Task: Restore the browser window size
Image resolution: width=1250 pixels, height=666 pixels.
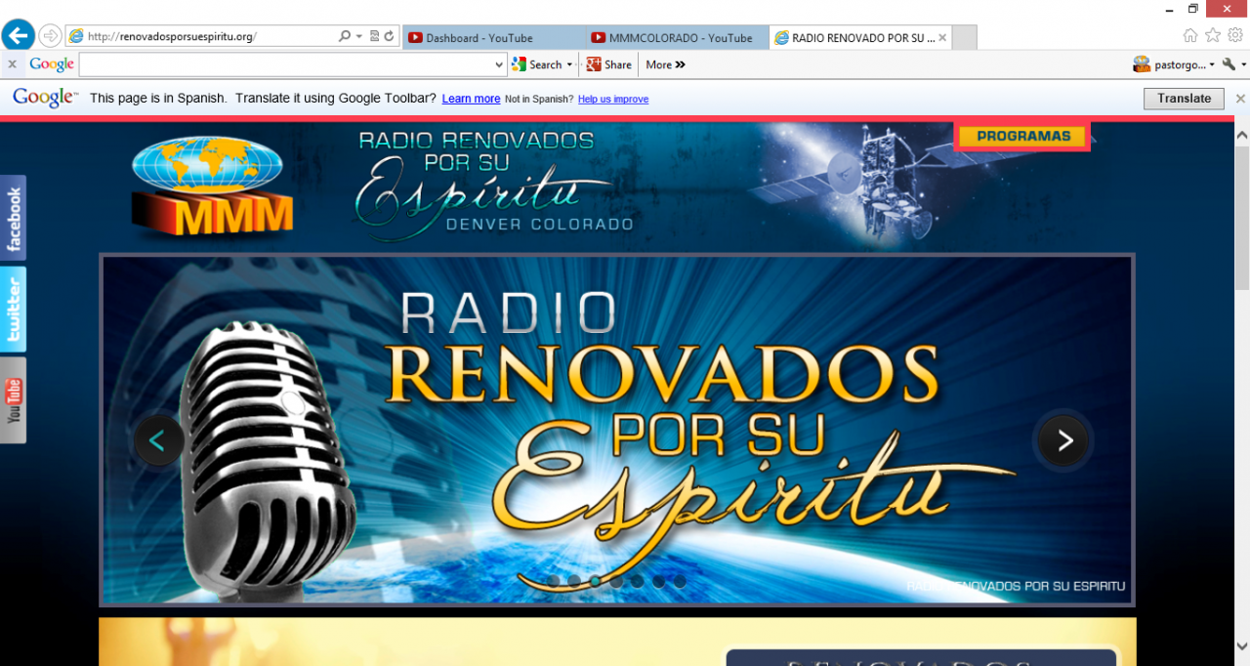Action: pos(1192,9)
